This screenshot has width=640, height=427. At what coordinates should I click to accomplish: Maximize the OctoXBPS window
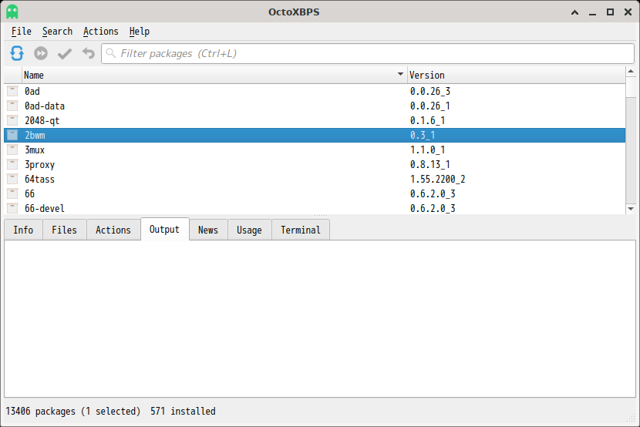[610, 12]
